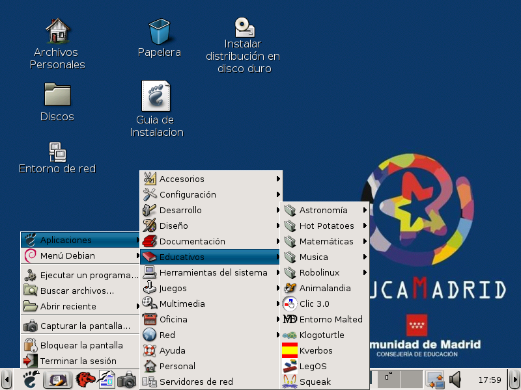Image resolution: width=521 pixels, height=390 pixels.
Task: Click the Squeak mouse icon
Action: [290, 382]
